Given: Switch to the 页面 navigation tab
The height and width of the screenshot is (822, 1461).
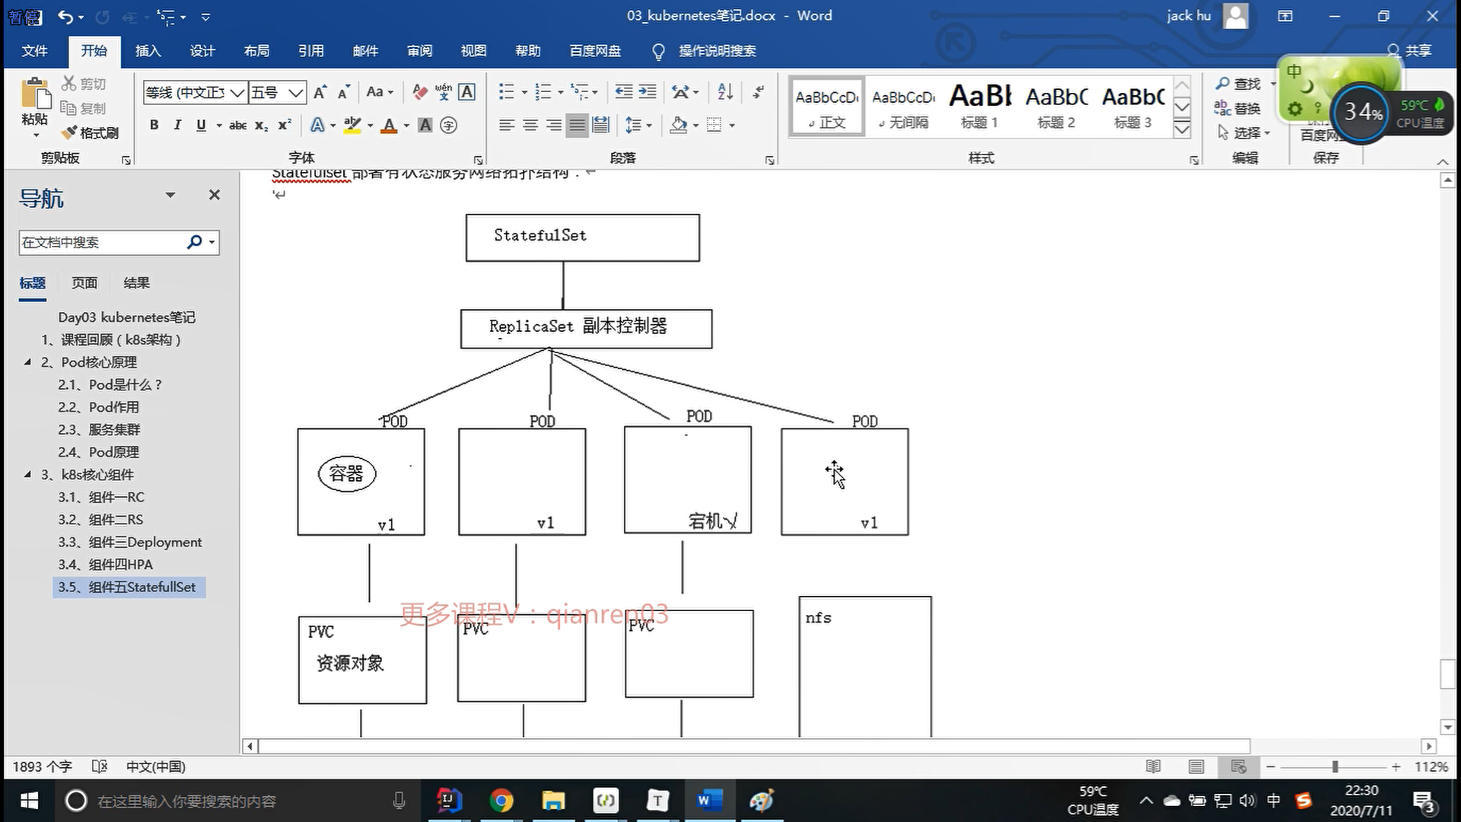Looking at the screenshot, I should pyautogui.click(x=84, y=283).
